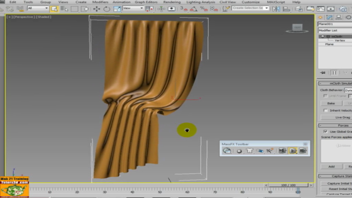Open the Modify panel tab
The width and height of the screenshot is (352, 198).
coord(329,18)
